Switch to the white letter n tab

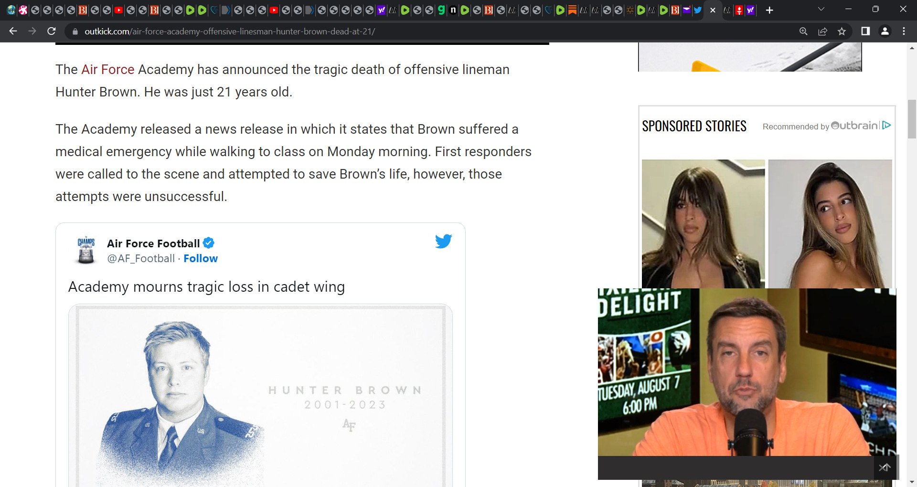pos(453,10)
